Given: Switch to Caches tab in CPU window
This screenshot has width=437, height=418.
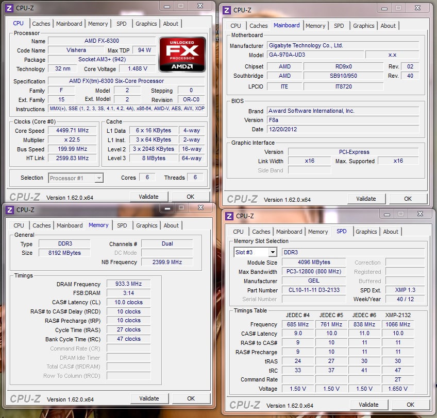Looking at the screenshot, I should [x=41, y=24].
